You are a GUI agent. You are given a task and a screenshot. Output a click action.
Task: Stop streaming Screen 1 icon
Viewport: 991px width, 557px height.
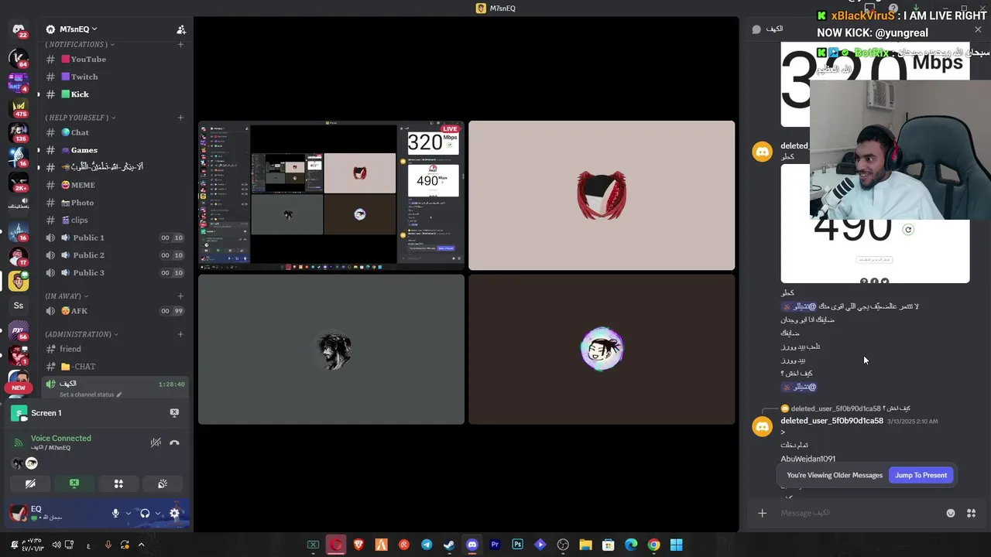[174, 413]
